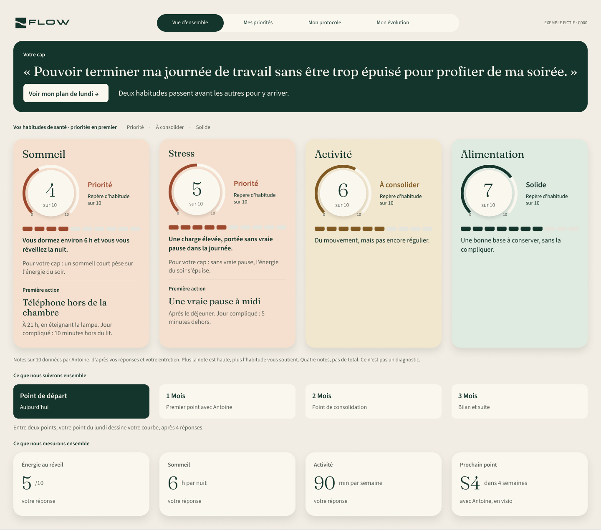Click the Premier point avec Antoine text
This screenshot has width=601, height=530.
coord(199,407)
